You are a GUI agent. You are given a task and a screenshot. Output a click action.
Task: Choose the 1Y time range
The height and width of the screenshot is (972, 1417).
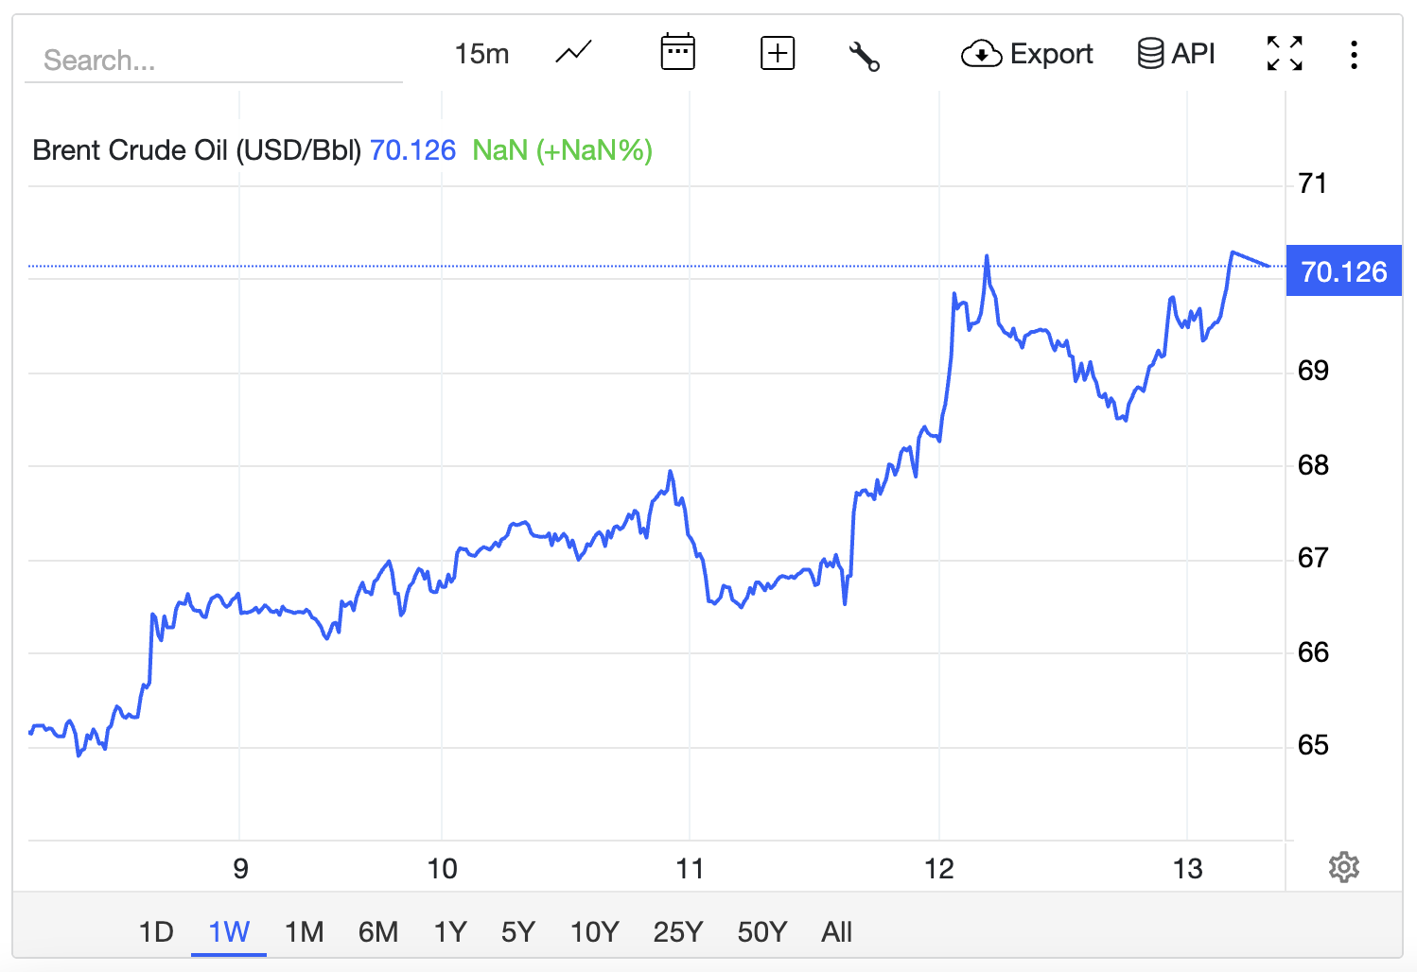(x=450, y=932)
